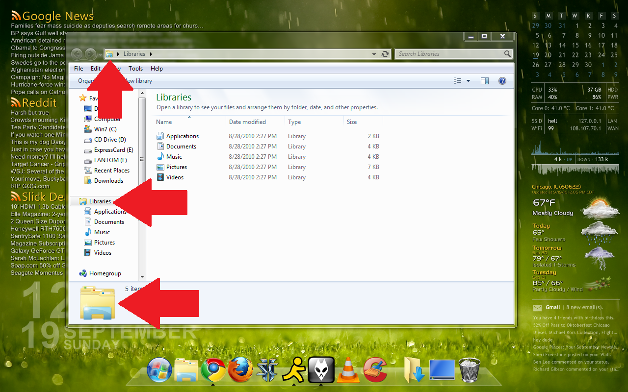628x392 pixels.
Task: Toggle the preview pane on
Action: point(484,81)
